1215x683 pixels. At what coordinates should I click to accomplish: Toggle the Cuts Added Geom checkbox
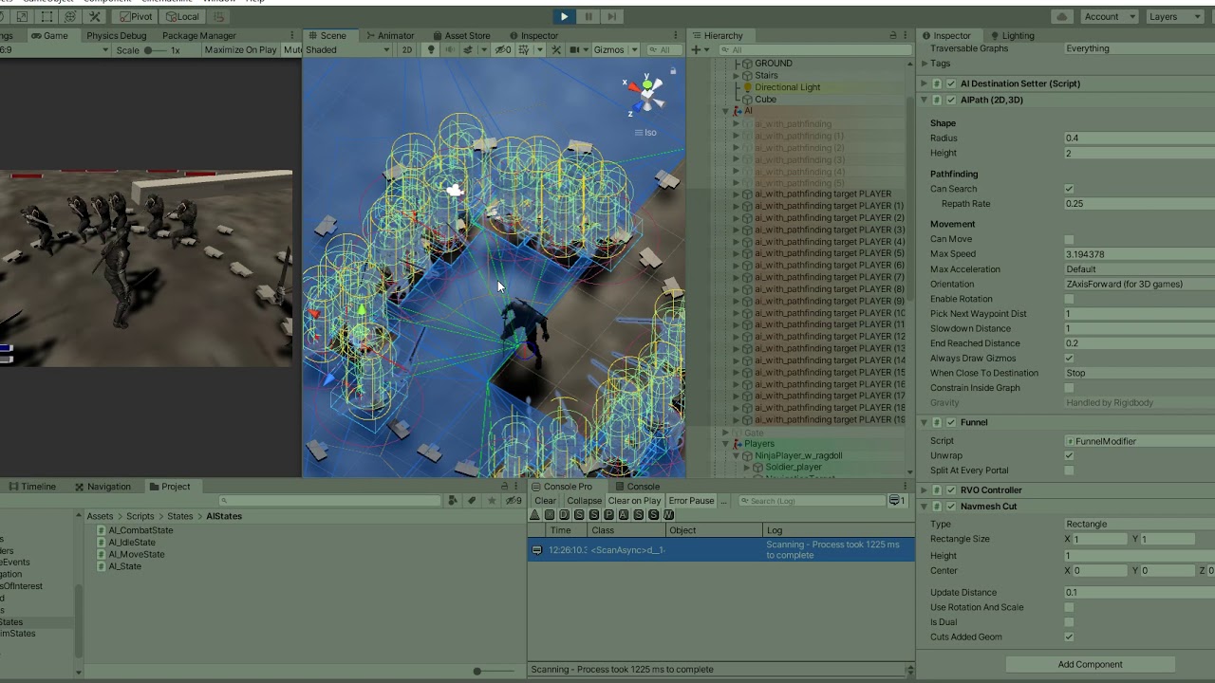[1069, 637]
